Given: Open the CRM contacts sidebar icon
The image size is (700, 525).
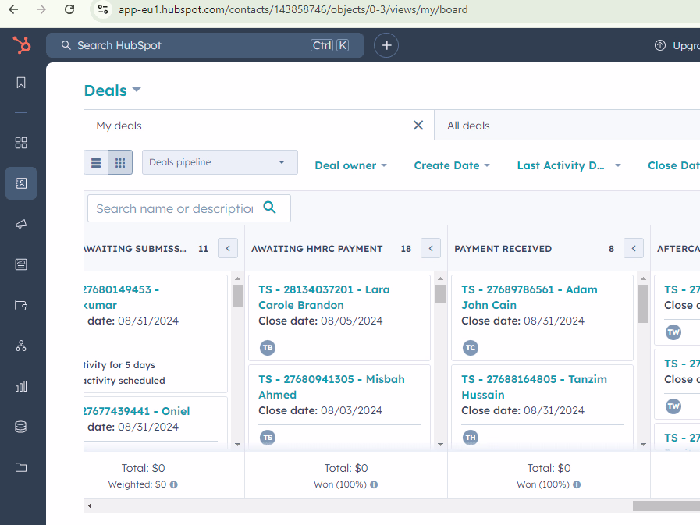Looking at the screenshot, I should point(21,183).
